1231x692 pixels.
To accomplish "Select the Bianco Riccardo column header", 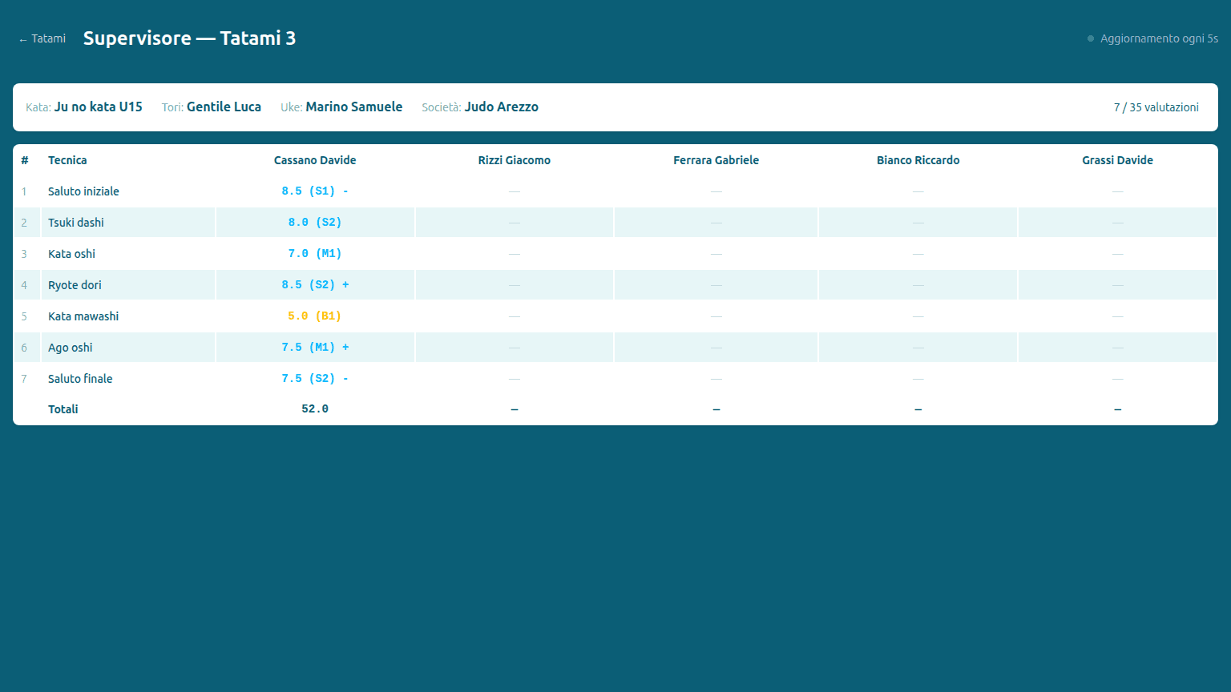I will [x=918, y=160].
